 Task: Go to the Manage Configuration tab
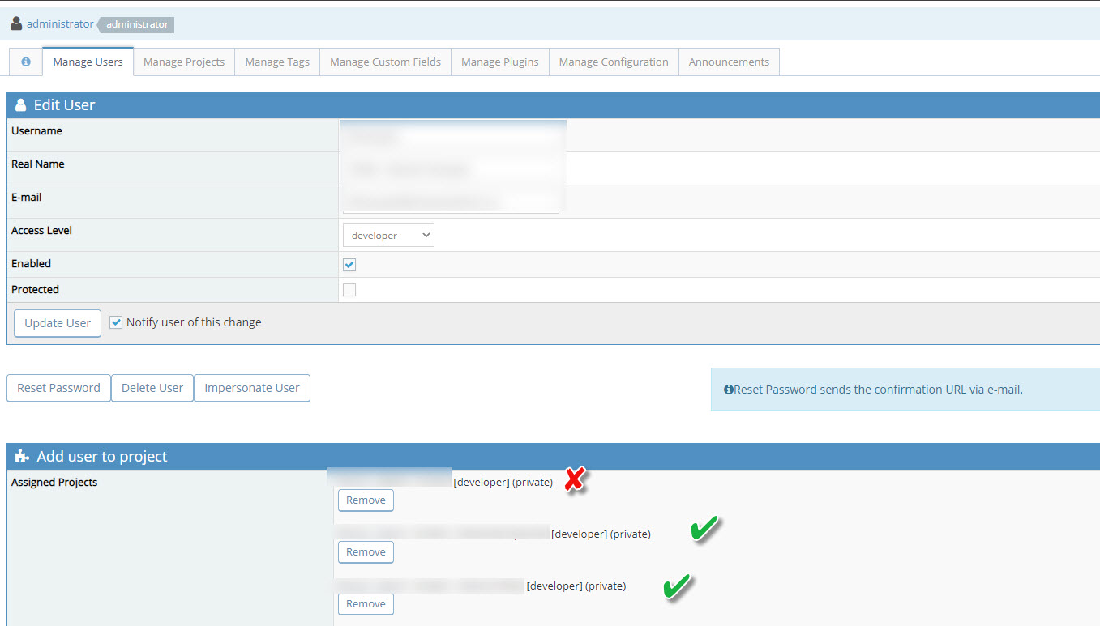click(x=614, y=62)
